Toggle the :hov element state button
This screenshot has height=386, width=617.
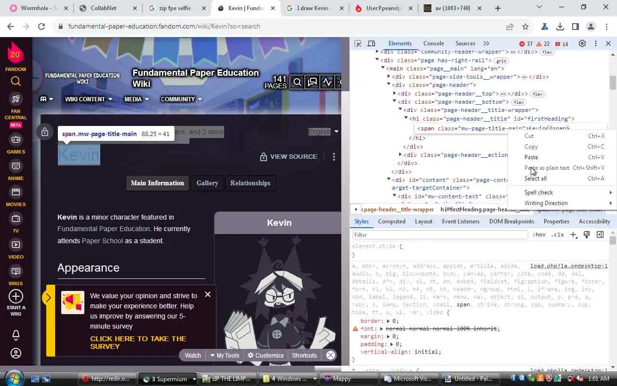(x=539, y=235)
